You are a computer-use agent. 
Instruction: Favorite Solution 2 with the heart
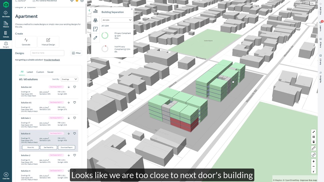pyautogui.click(x=75, y=155)
